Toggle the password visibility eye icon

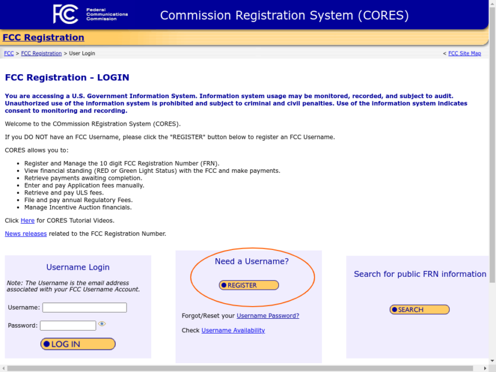(x=102, y=324)
